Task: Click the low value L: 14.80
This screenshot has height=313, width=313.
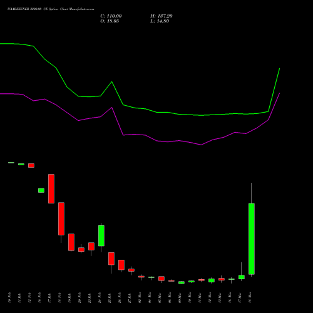Action: tap(160, 21)
